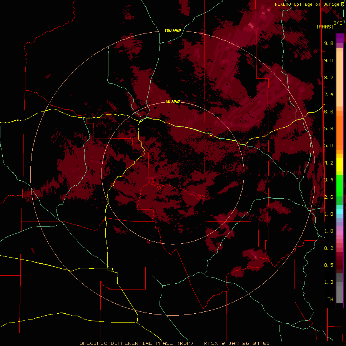
Task: Click the 50 NMI range ring label
Action: coord(173,101)
